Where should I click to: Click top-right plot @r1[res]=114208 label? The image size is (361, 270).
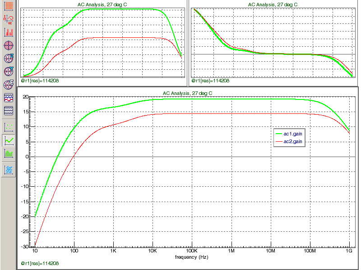[210, 81]
